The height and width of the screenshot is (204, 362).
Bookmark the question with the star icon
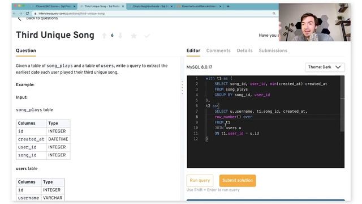(x=133, y=36)
